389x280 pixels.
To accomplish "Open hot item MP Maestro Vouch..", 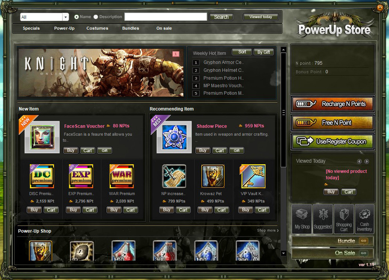I will pyautogui.click(x=223, y=86).
